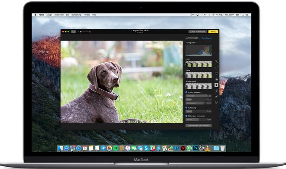Open Calendar from the dock
286x169 pixels.
pyautogui.click(x=85, y=148)
